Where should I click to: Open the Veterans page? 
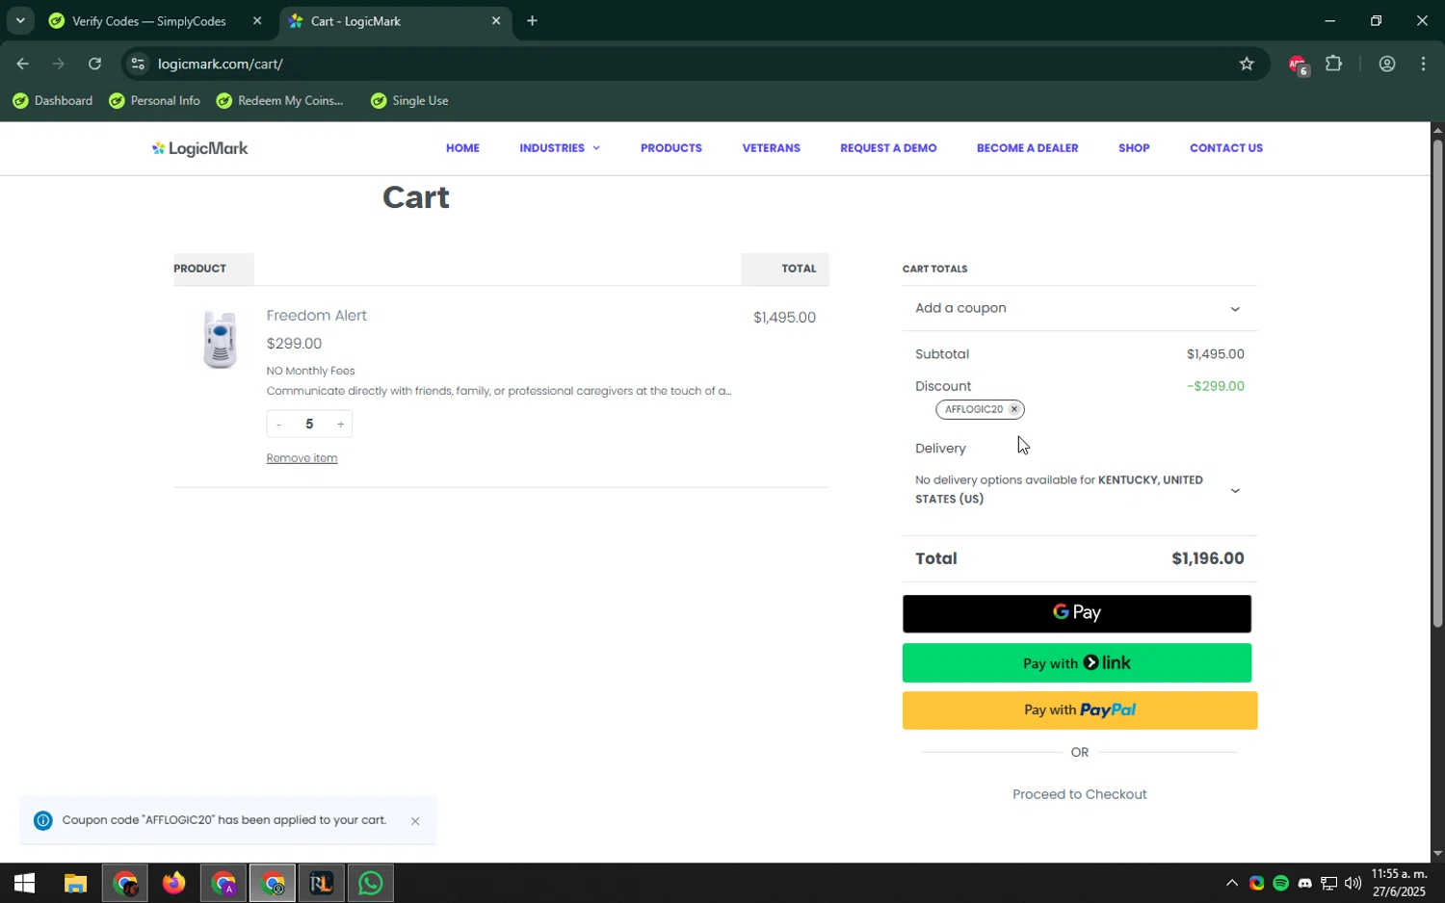coord(771,148)
